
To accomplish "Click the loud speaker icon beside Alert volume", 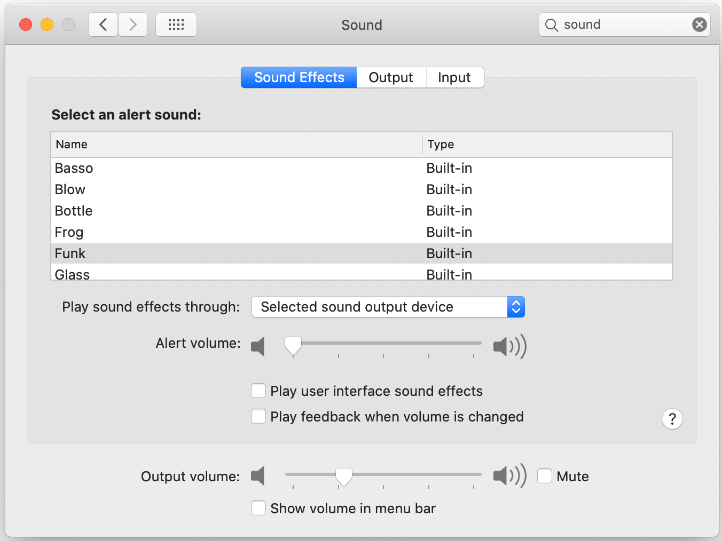I will 508,346.
